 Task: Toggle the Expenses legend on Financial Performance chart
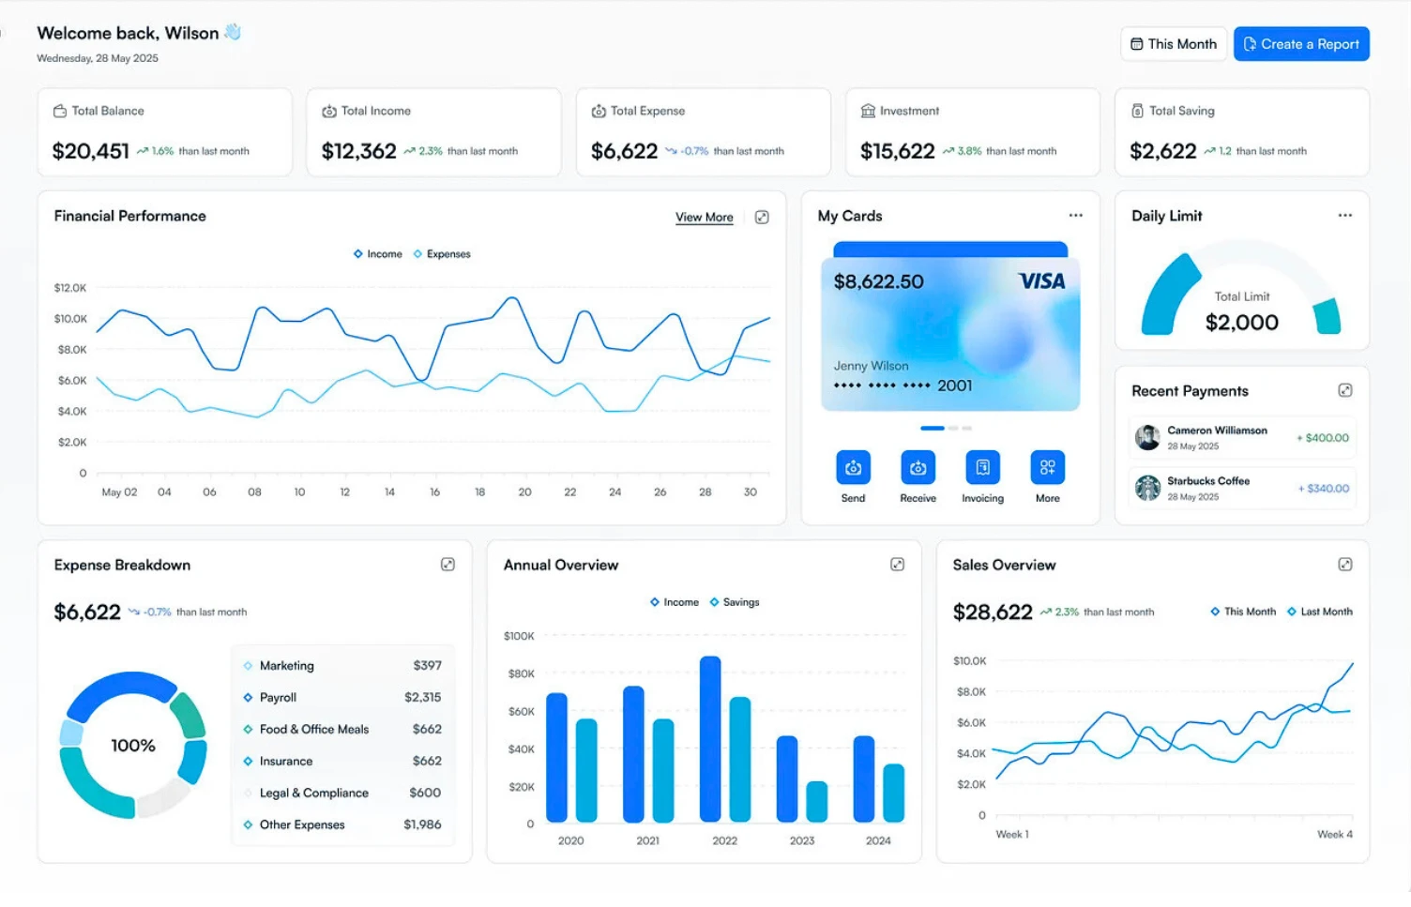441,253
